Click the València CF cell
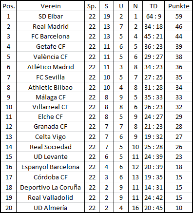This screenshot has height=213, width=193. (51, 57)
